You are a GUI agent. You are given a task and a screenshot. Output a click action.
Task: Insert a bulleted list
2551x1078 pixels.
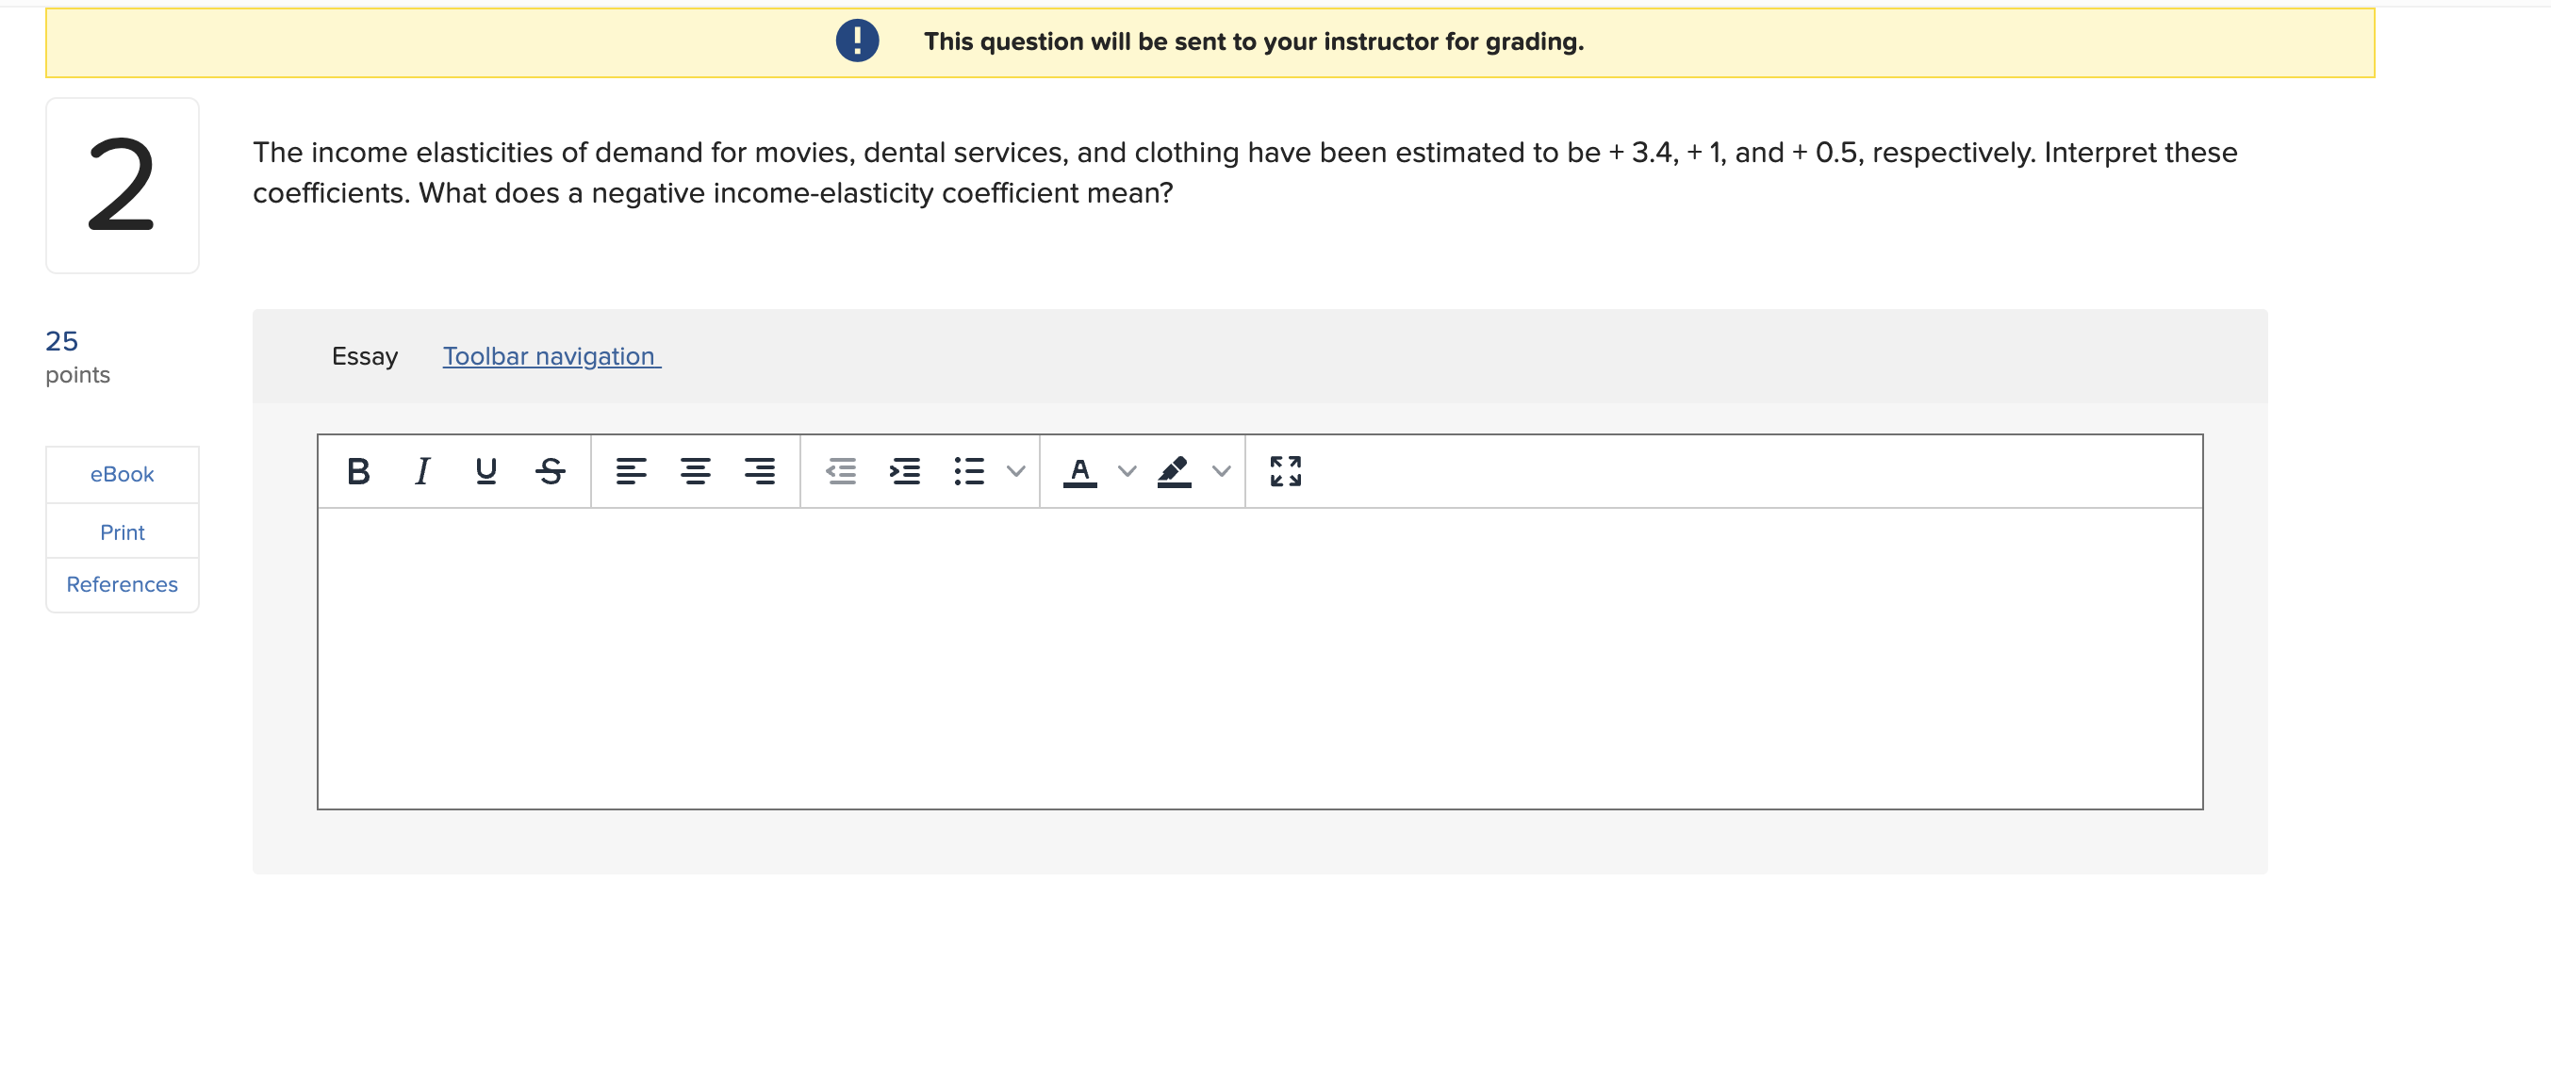tap(969, 471)
